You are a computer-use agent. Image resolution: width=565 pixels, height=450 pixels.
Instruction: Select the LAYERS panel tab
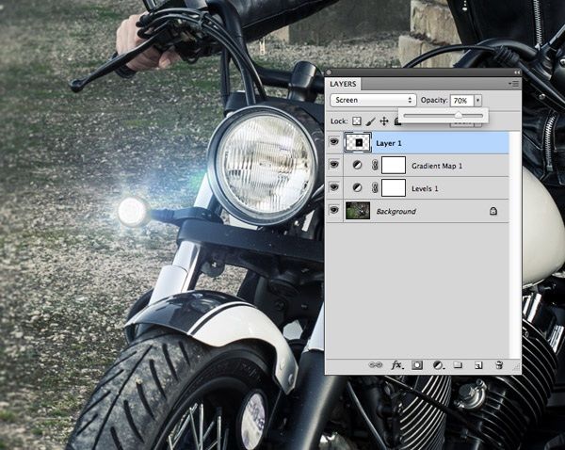coord(344,84)
